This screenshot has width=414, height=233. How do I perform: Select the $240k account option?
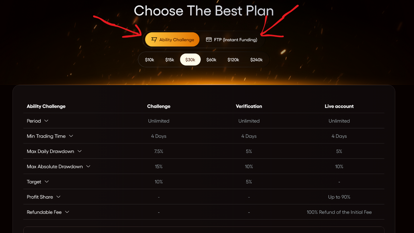pyautogui.click(x=256, y=60)
